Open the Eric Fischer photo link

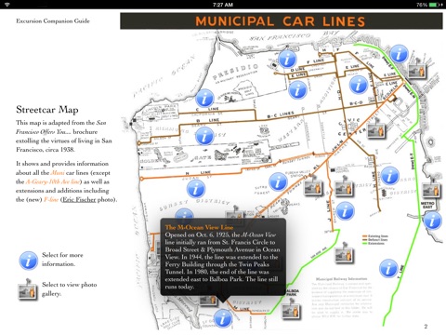79,199
